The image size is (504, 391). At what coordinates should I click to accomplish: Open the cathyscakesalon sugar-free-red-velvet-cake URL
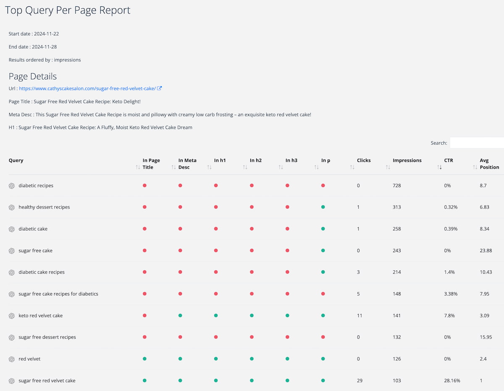pos(87,89)
